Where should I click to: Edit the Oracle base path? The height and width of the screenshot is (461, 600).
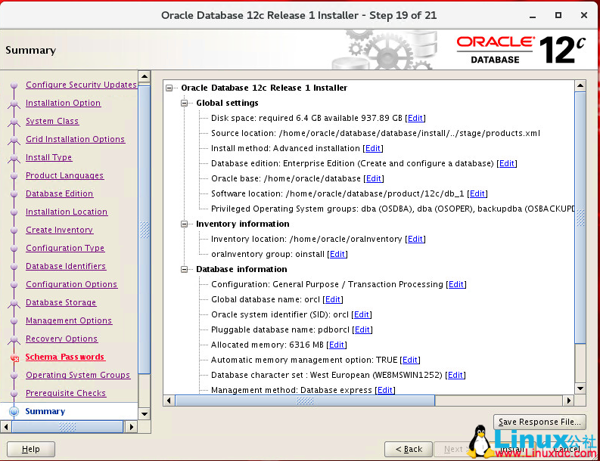tap(374, 178)
